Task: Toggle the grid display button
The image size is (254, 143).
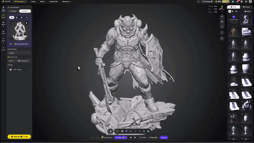Action: pyautogui.click(x=130, y=131)
